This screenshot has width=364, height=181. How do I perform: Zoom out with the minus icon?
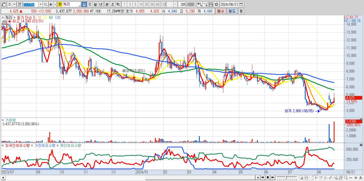[351, 178]
